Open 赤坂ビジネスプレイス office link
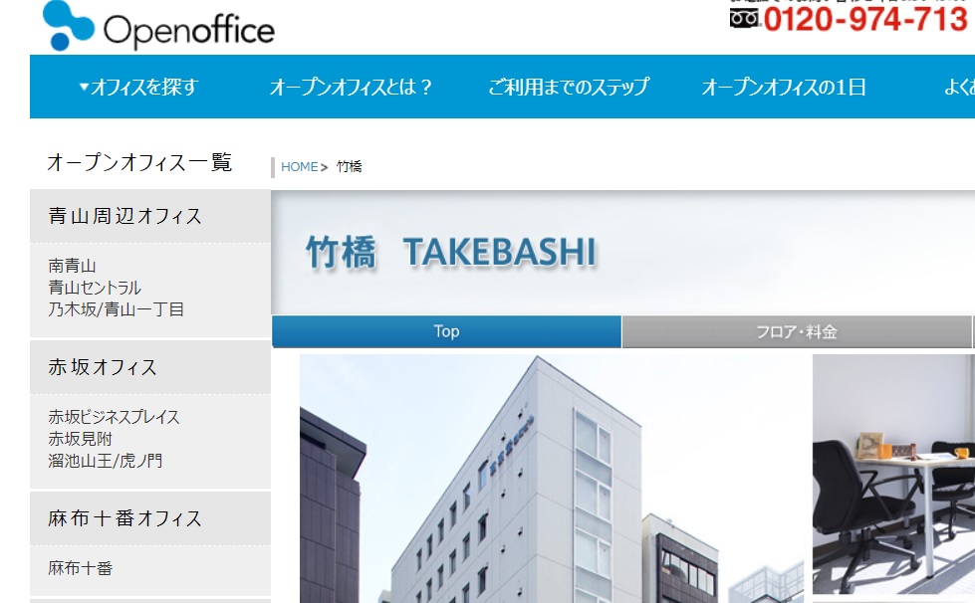The image size is (975, 603). 115,417
